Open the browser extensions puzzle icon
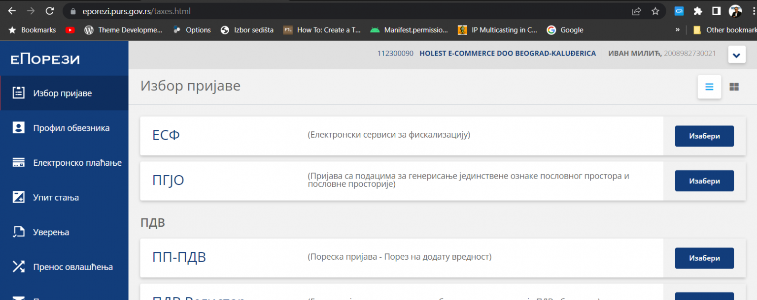The image size is (757, 300). (698, 10)
